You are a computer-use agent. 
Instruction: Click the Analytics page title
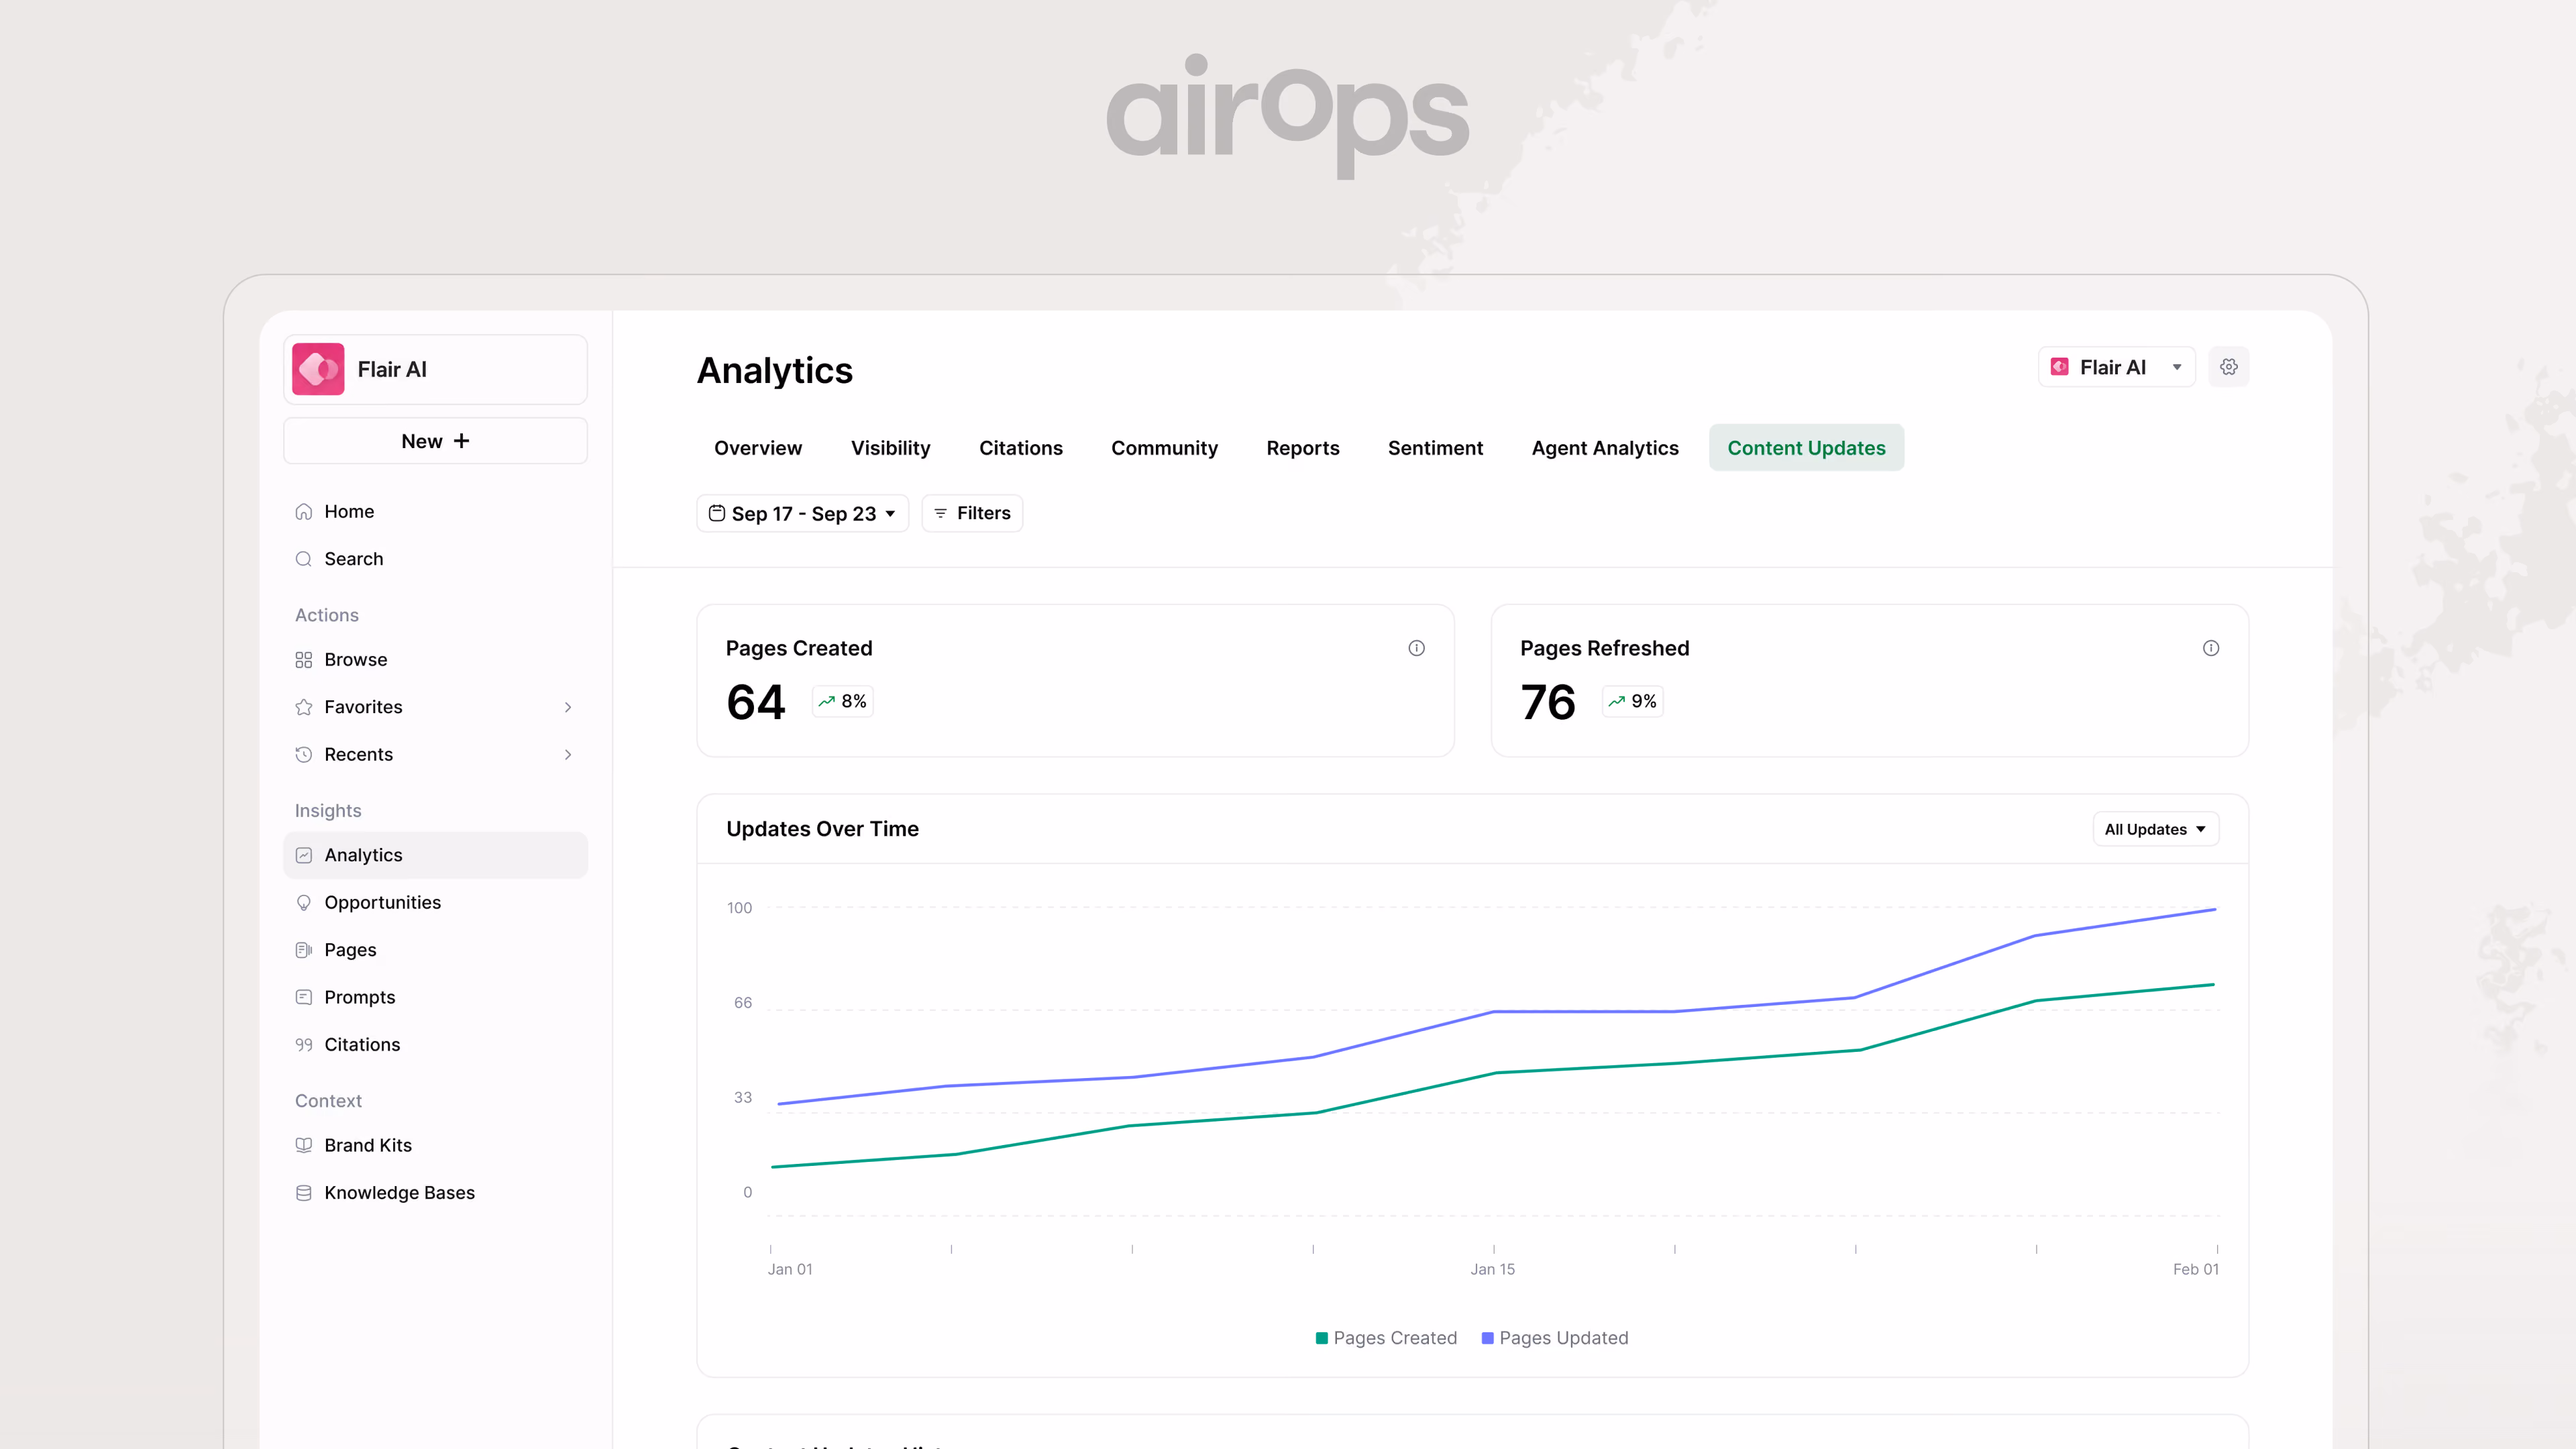[x=775, y=371]
